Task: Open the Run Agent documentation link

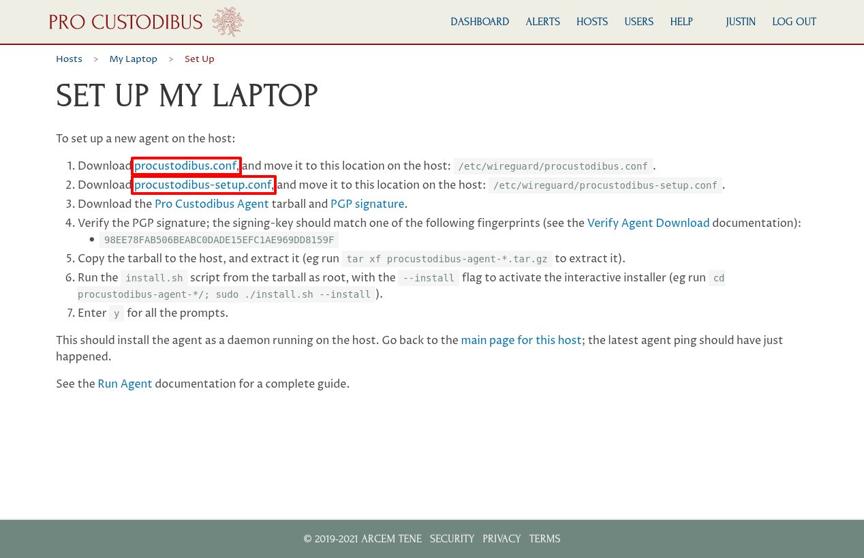Action: click(x=125, y=384)
